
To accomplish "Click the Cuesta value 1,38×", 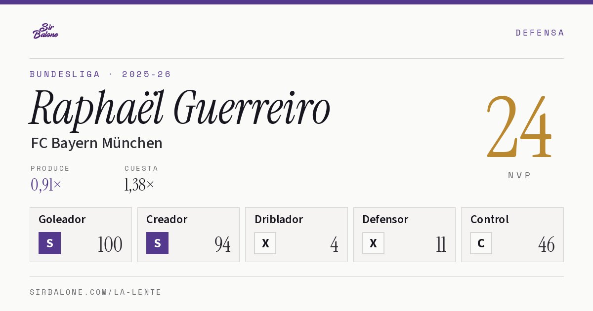I will click(139, 185).
